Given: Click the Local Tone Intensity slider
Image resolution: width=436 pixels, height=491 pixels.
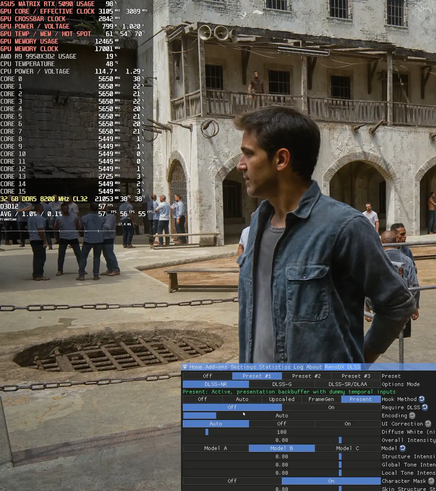Looking at the screenshot, I should (x=282, y=473).
